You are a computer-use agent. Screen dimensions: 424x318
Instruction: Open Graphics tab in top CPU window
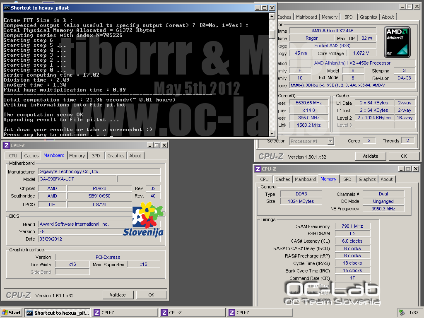pyautogui.click(x=368, y=17)
